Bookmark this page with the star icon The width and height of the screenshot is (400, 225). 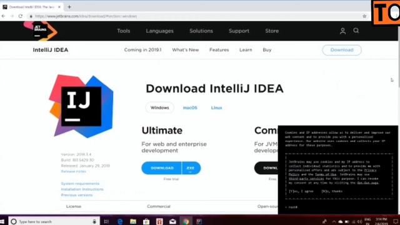(x=364, y=16)
